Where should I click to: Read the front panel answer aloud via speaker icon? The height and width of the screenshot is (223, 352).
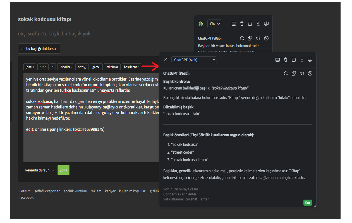click(x=302, y=73)
